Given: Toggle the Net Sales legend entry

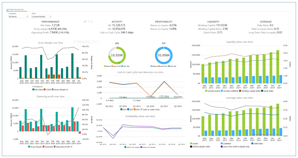Looking at the screenshot, I should click(x=39, y=89).
